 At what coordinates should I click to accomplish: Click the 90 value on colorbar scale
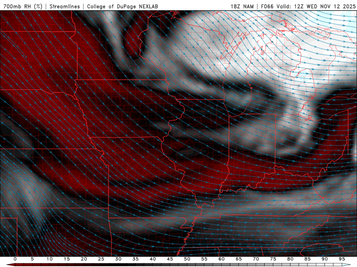[324, 259]
